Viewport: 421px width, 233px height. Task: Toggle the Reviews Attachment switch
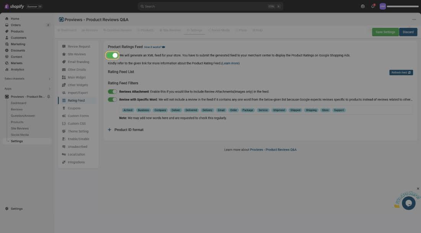(113, 92)
